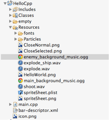Select the CloseSelected.png file name
The height and width of the screenshot is (120, 109).
pos(43,51)
